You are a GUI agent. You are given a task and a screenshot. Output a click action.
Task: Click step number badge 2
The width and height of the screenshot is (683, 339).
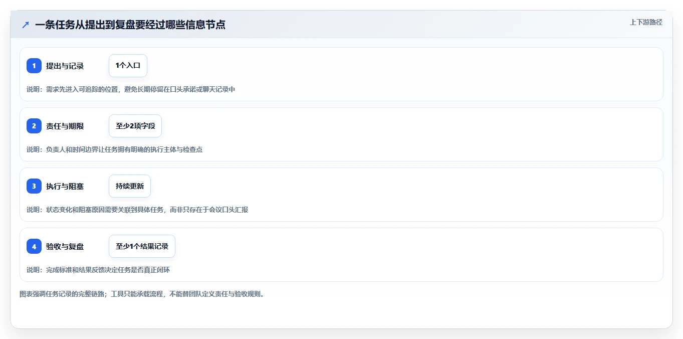coord(34,126)
